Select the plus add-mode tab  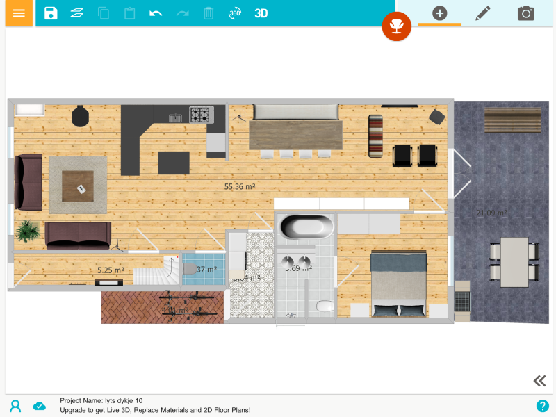(x=440, y=13)
